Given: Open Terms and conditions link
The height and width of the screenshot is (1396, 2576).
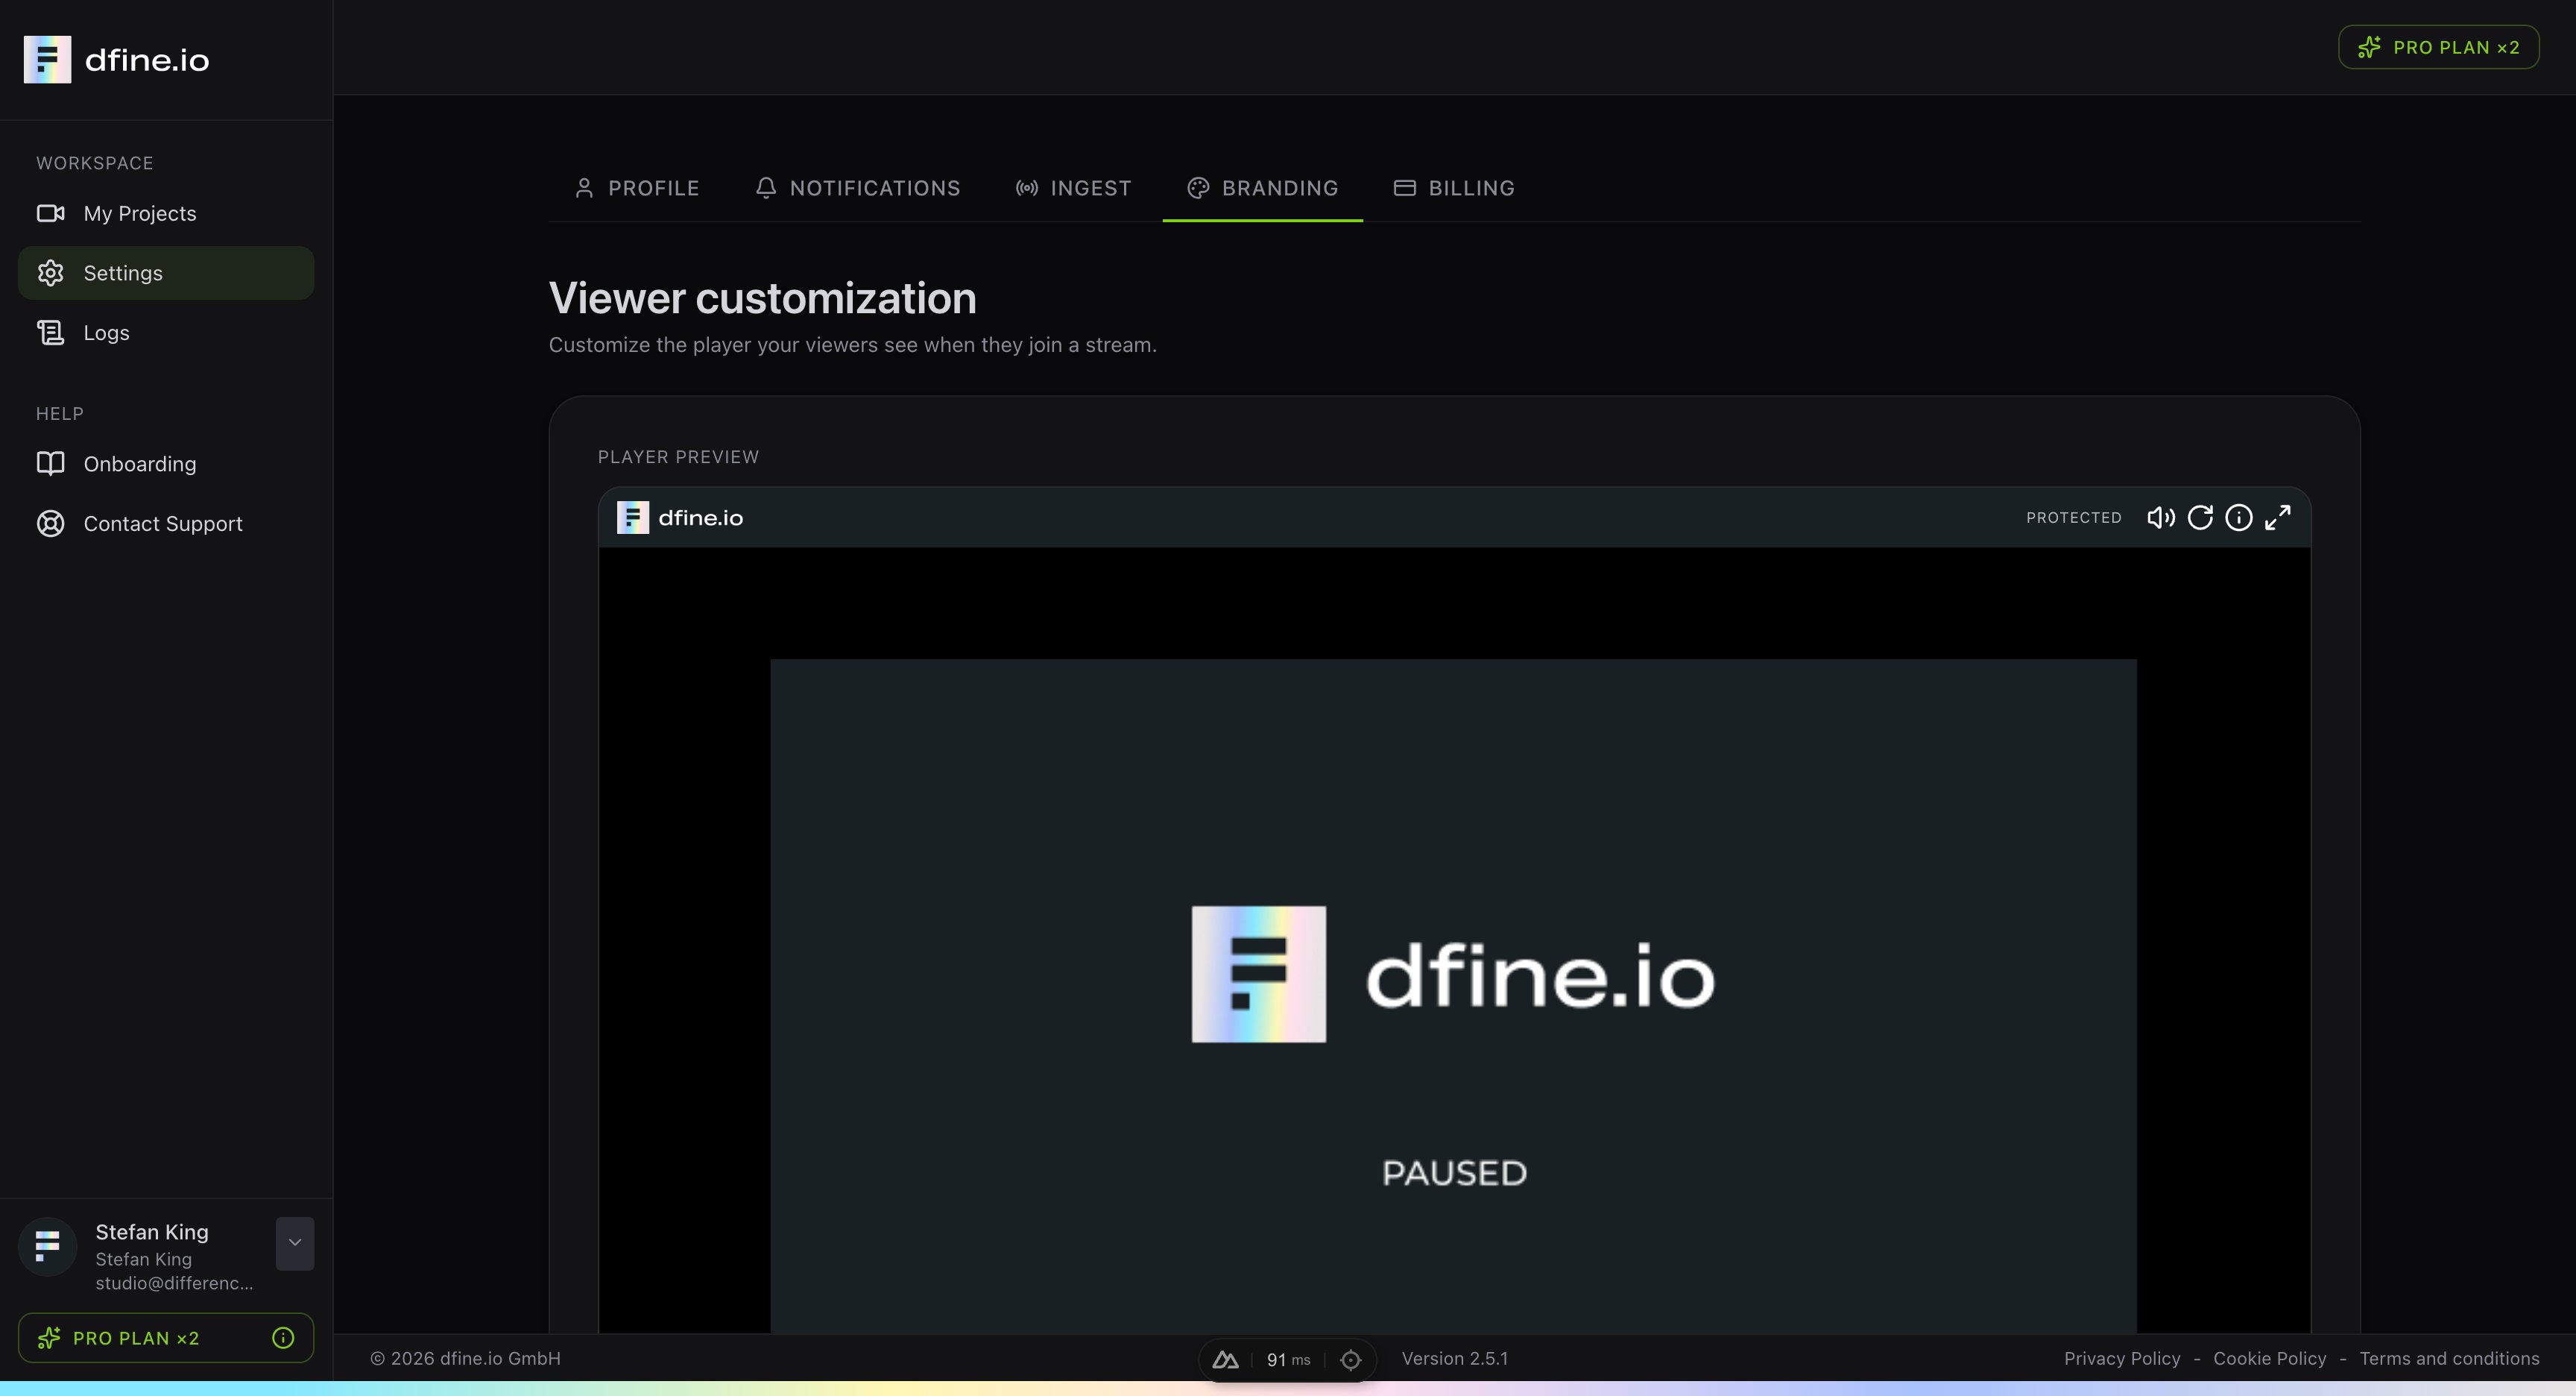Looking at the screenshot, I should [x=2449, y=1358].
